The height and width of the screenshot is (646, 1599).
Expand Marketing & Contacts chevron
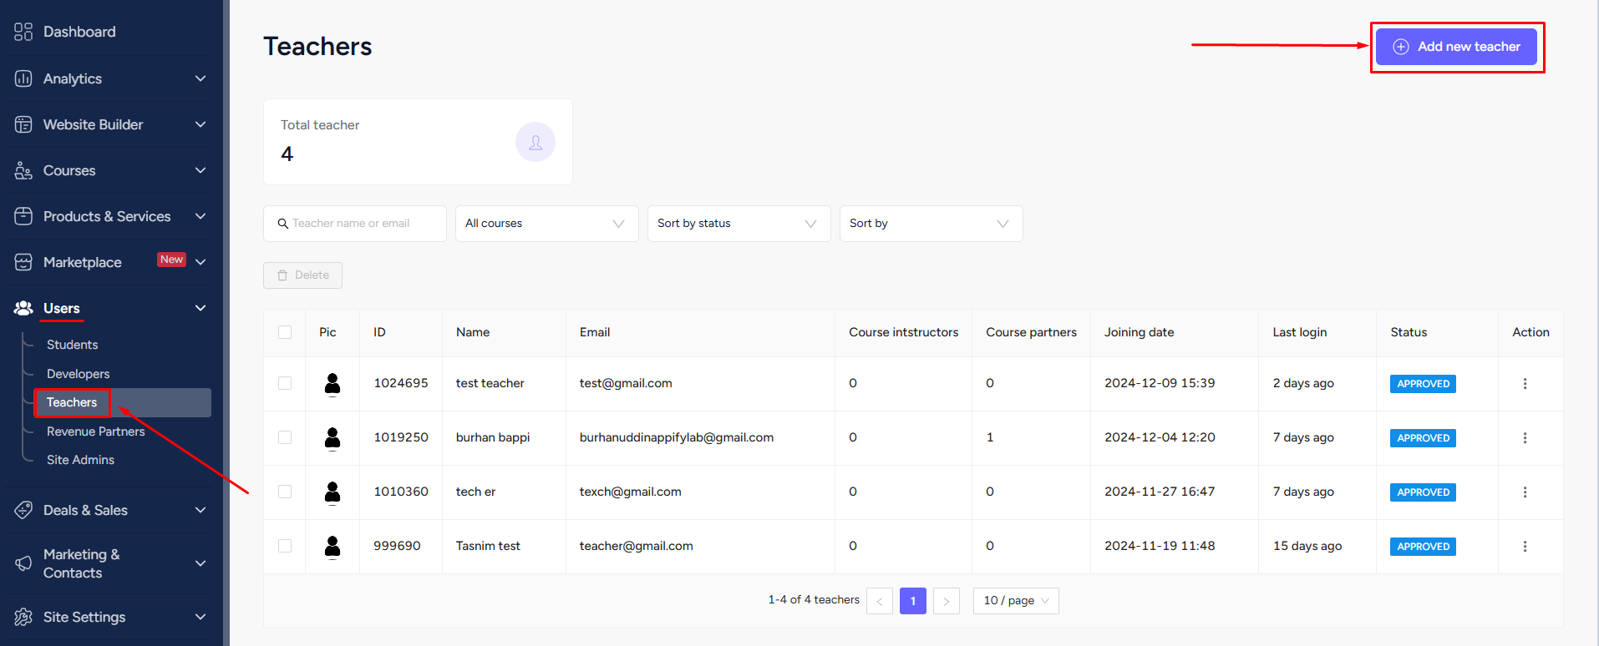[201, 563]
